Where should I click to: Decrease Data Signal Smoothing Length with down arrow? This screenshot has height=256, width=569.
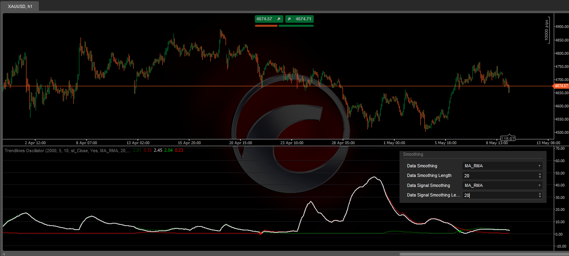coord(540,197)
